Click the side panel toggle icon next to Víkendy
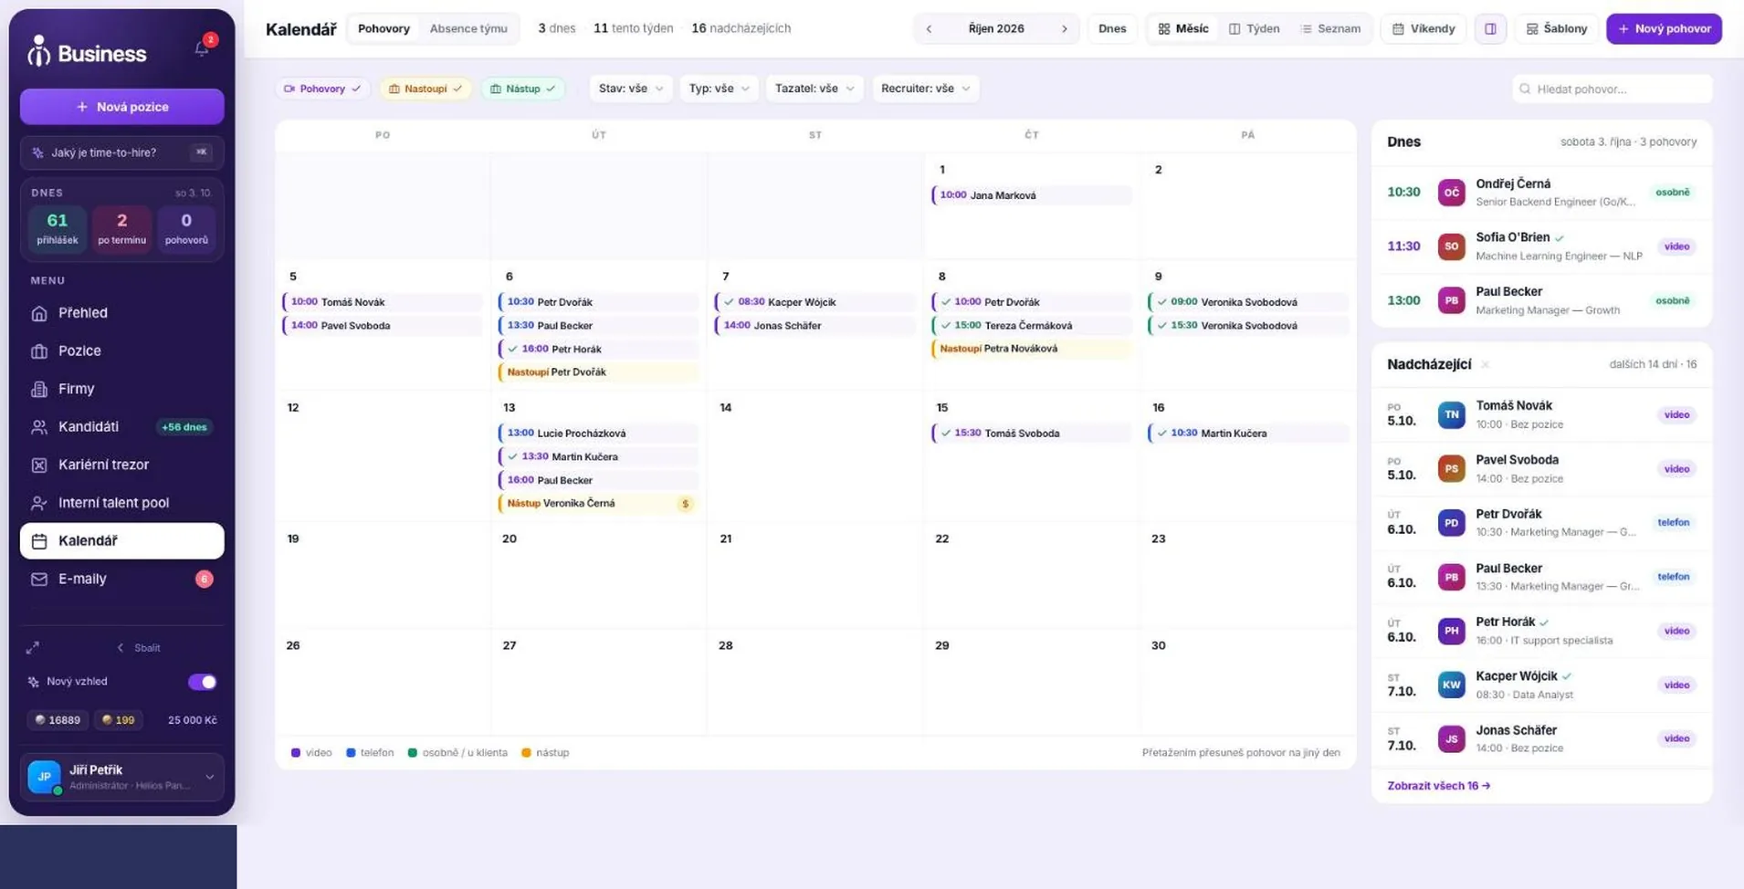The height and width of the screenshot is (889, 1744). click(1490, 29)
